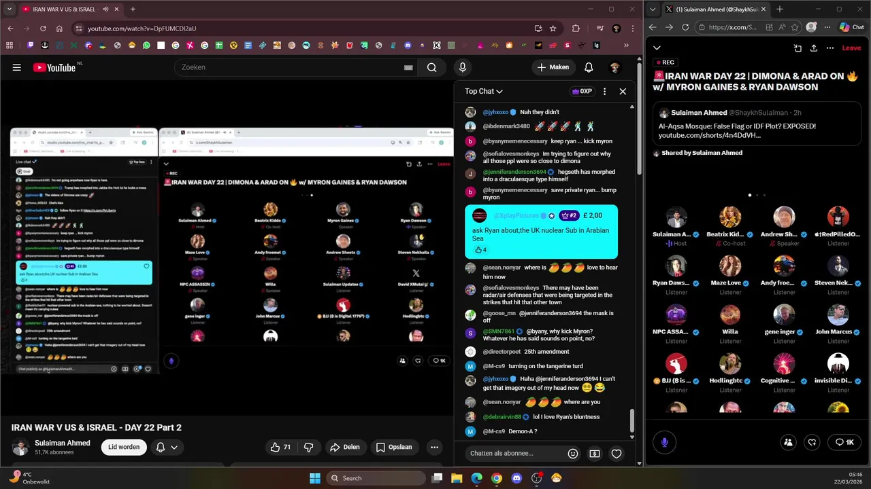Select the Sulaiman Ahmed X tab

(716, 10)
